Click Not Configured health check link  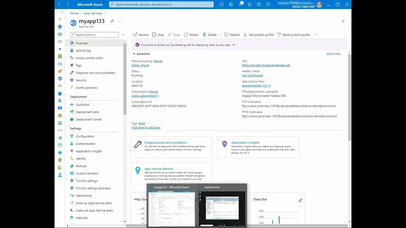click(252, 75)
